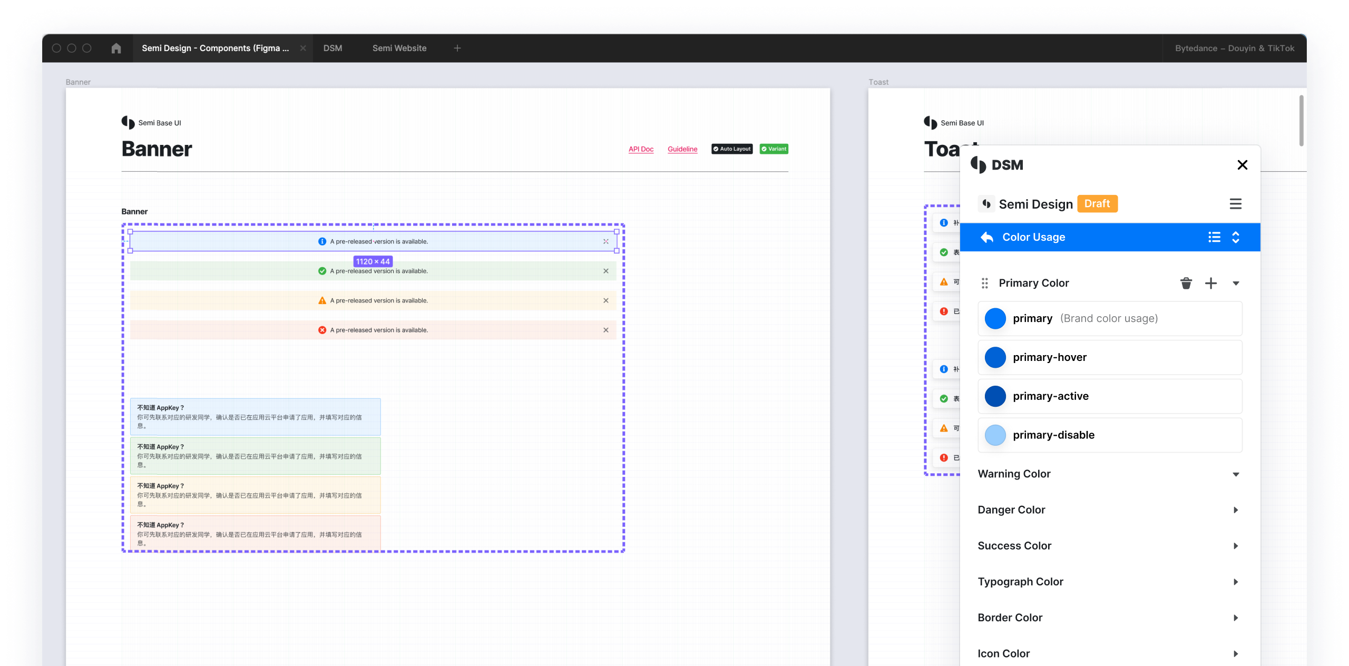Expand the Danger Color section
Screen dimensions: 1349x666
(1236, 510)
